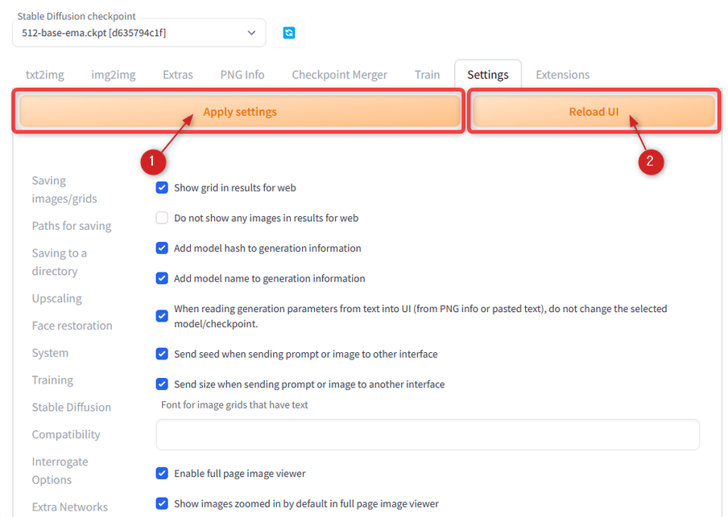The image size is (728, 517).
Task: Open System settings section
Action: [x=50, y=353]
